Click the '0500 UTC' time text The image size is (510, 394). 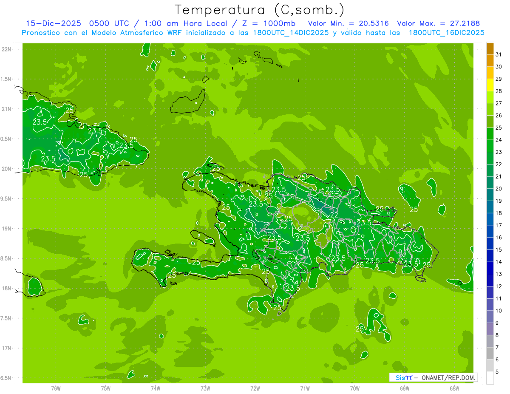tap(110, 24)
